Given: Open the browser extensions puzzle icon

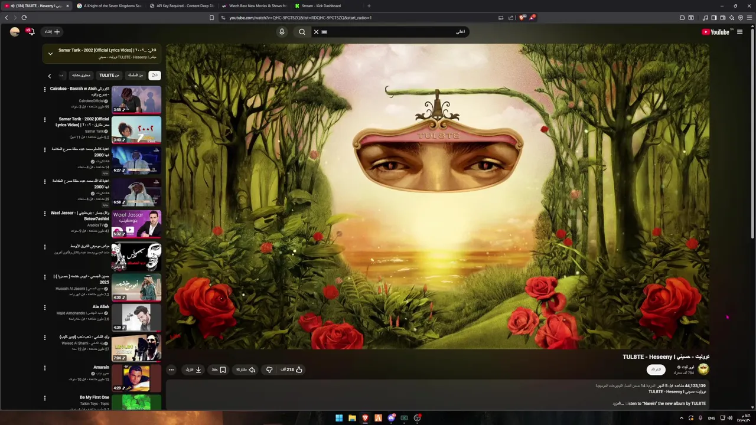Looking at the screenshot, I should [x=682, y=18].
